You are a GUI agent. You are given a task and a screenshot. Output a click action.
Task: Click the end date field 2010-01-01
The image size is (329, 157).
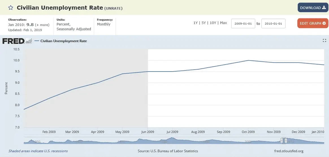[273, 23]
